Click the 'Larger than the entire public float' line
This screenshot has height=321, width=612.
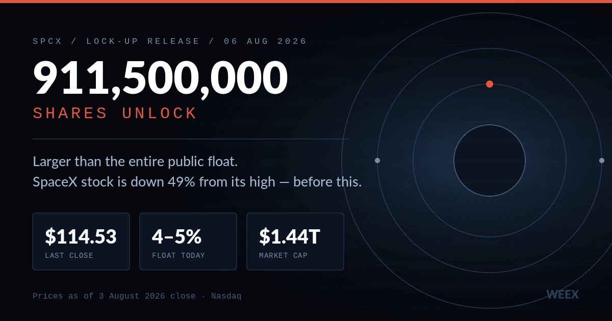135,162
